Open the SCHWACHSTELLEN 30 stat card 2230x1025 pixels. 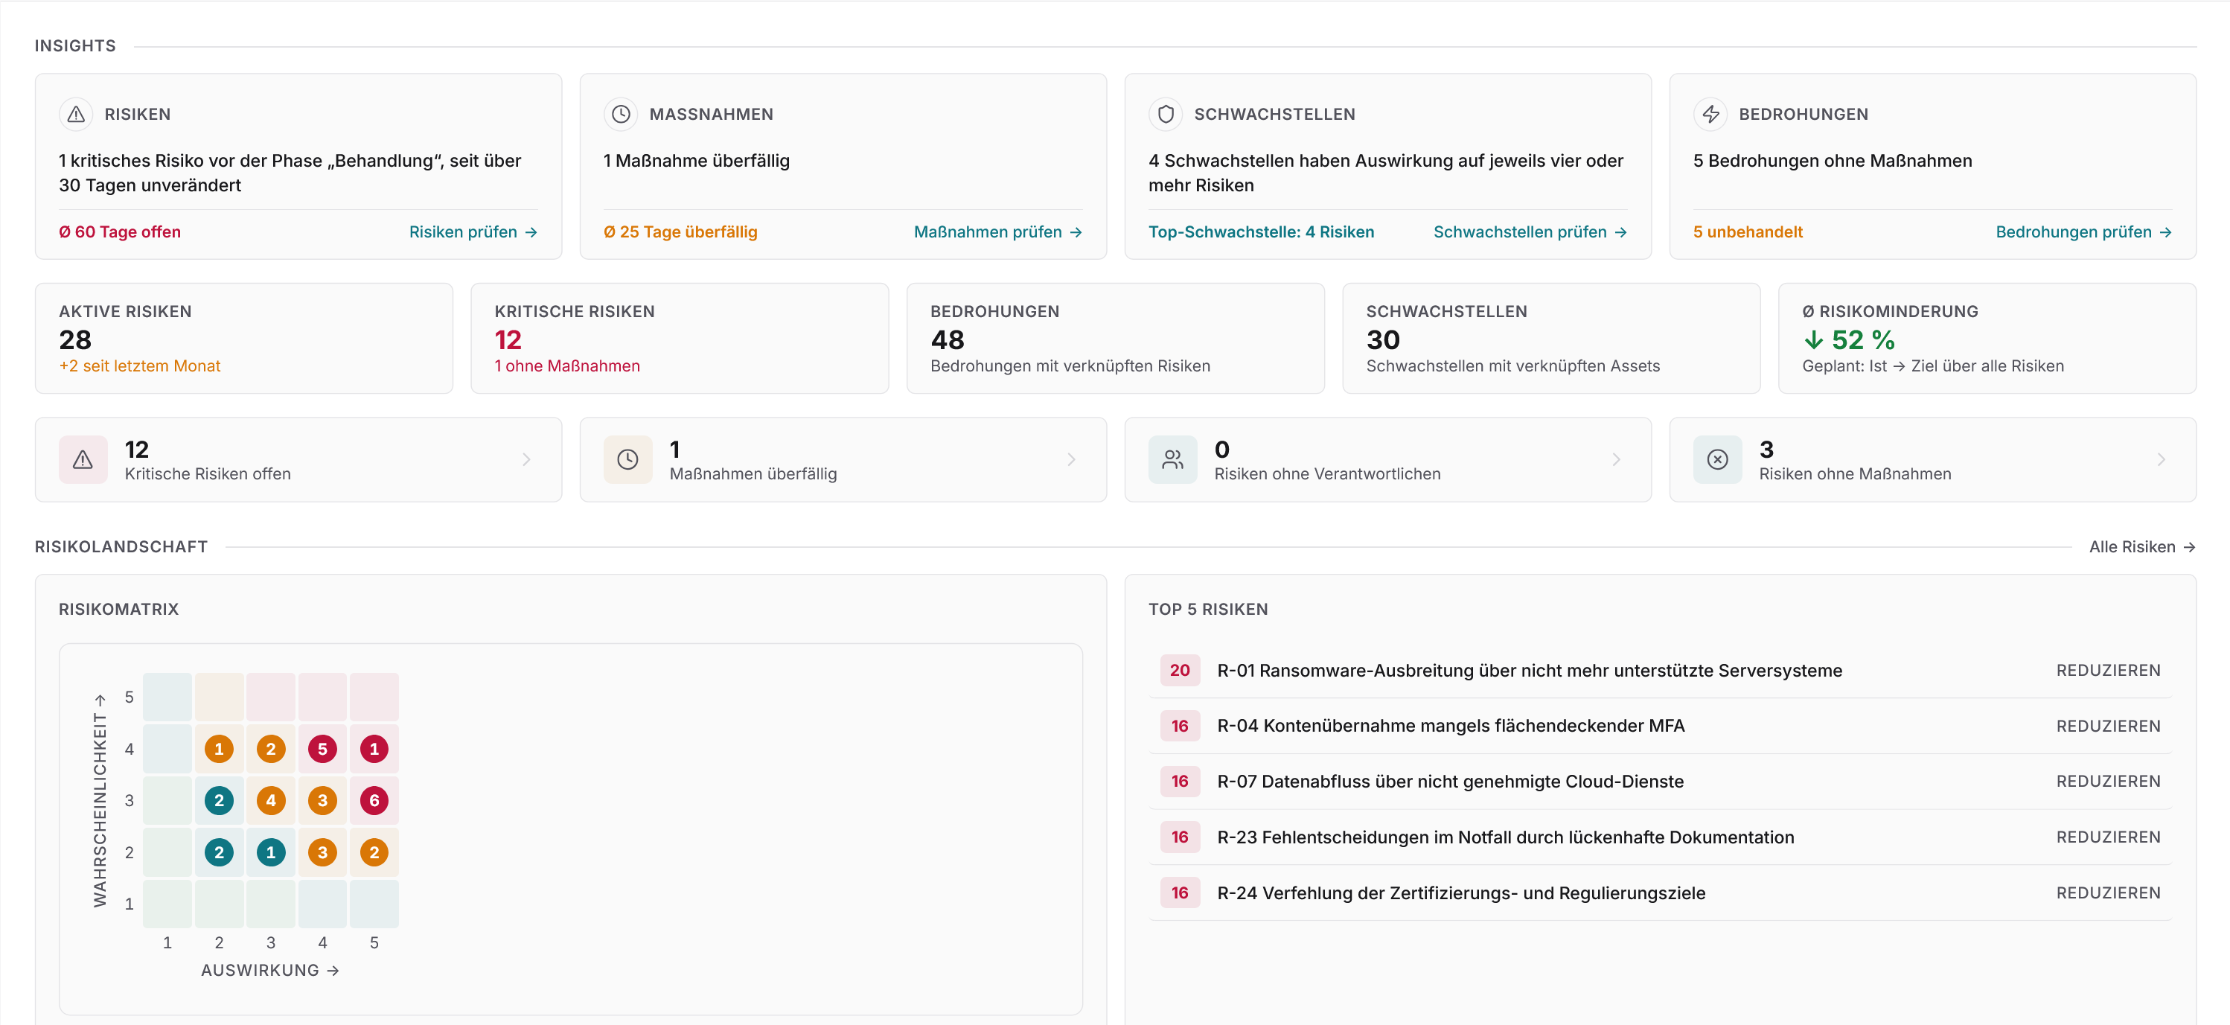[1551, 339]
